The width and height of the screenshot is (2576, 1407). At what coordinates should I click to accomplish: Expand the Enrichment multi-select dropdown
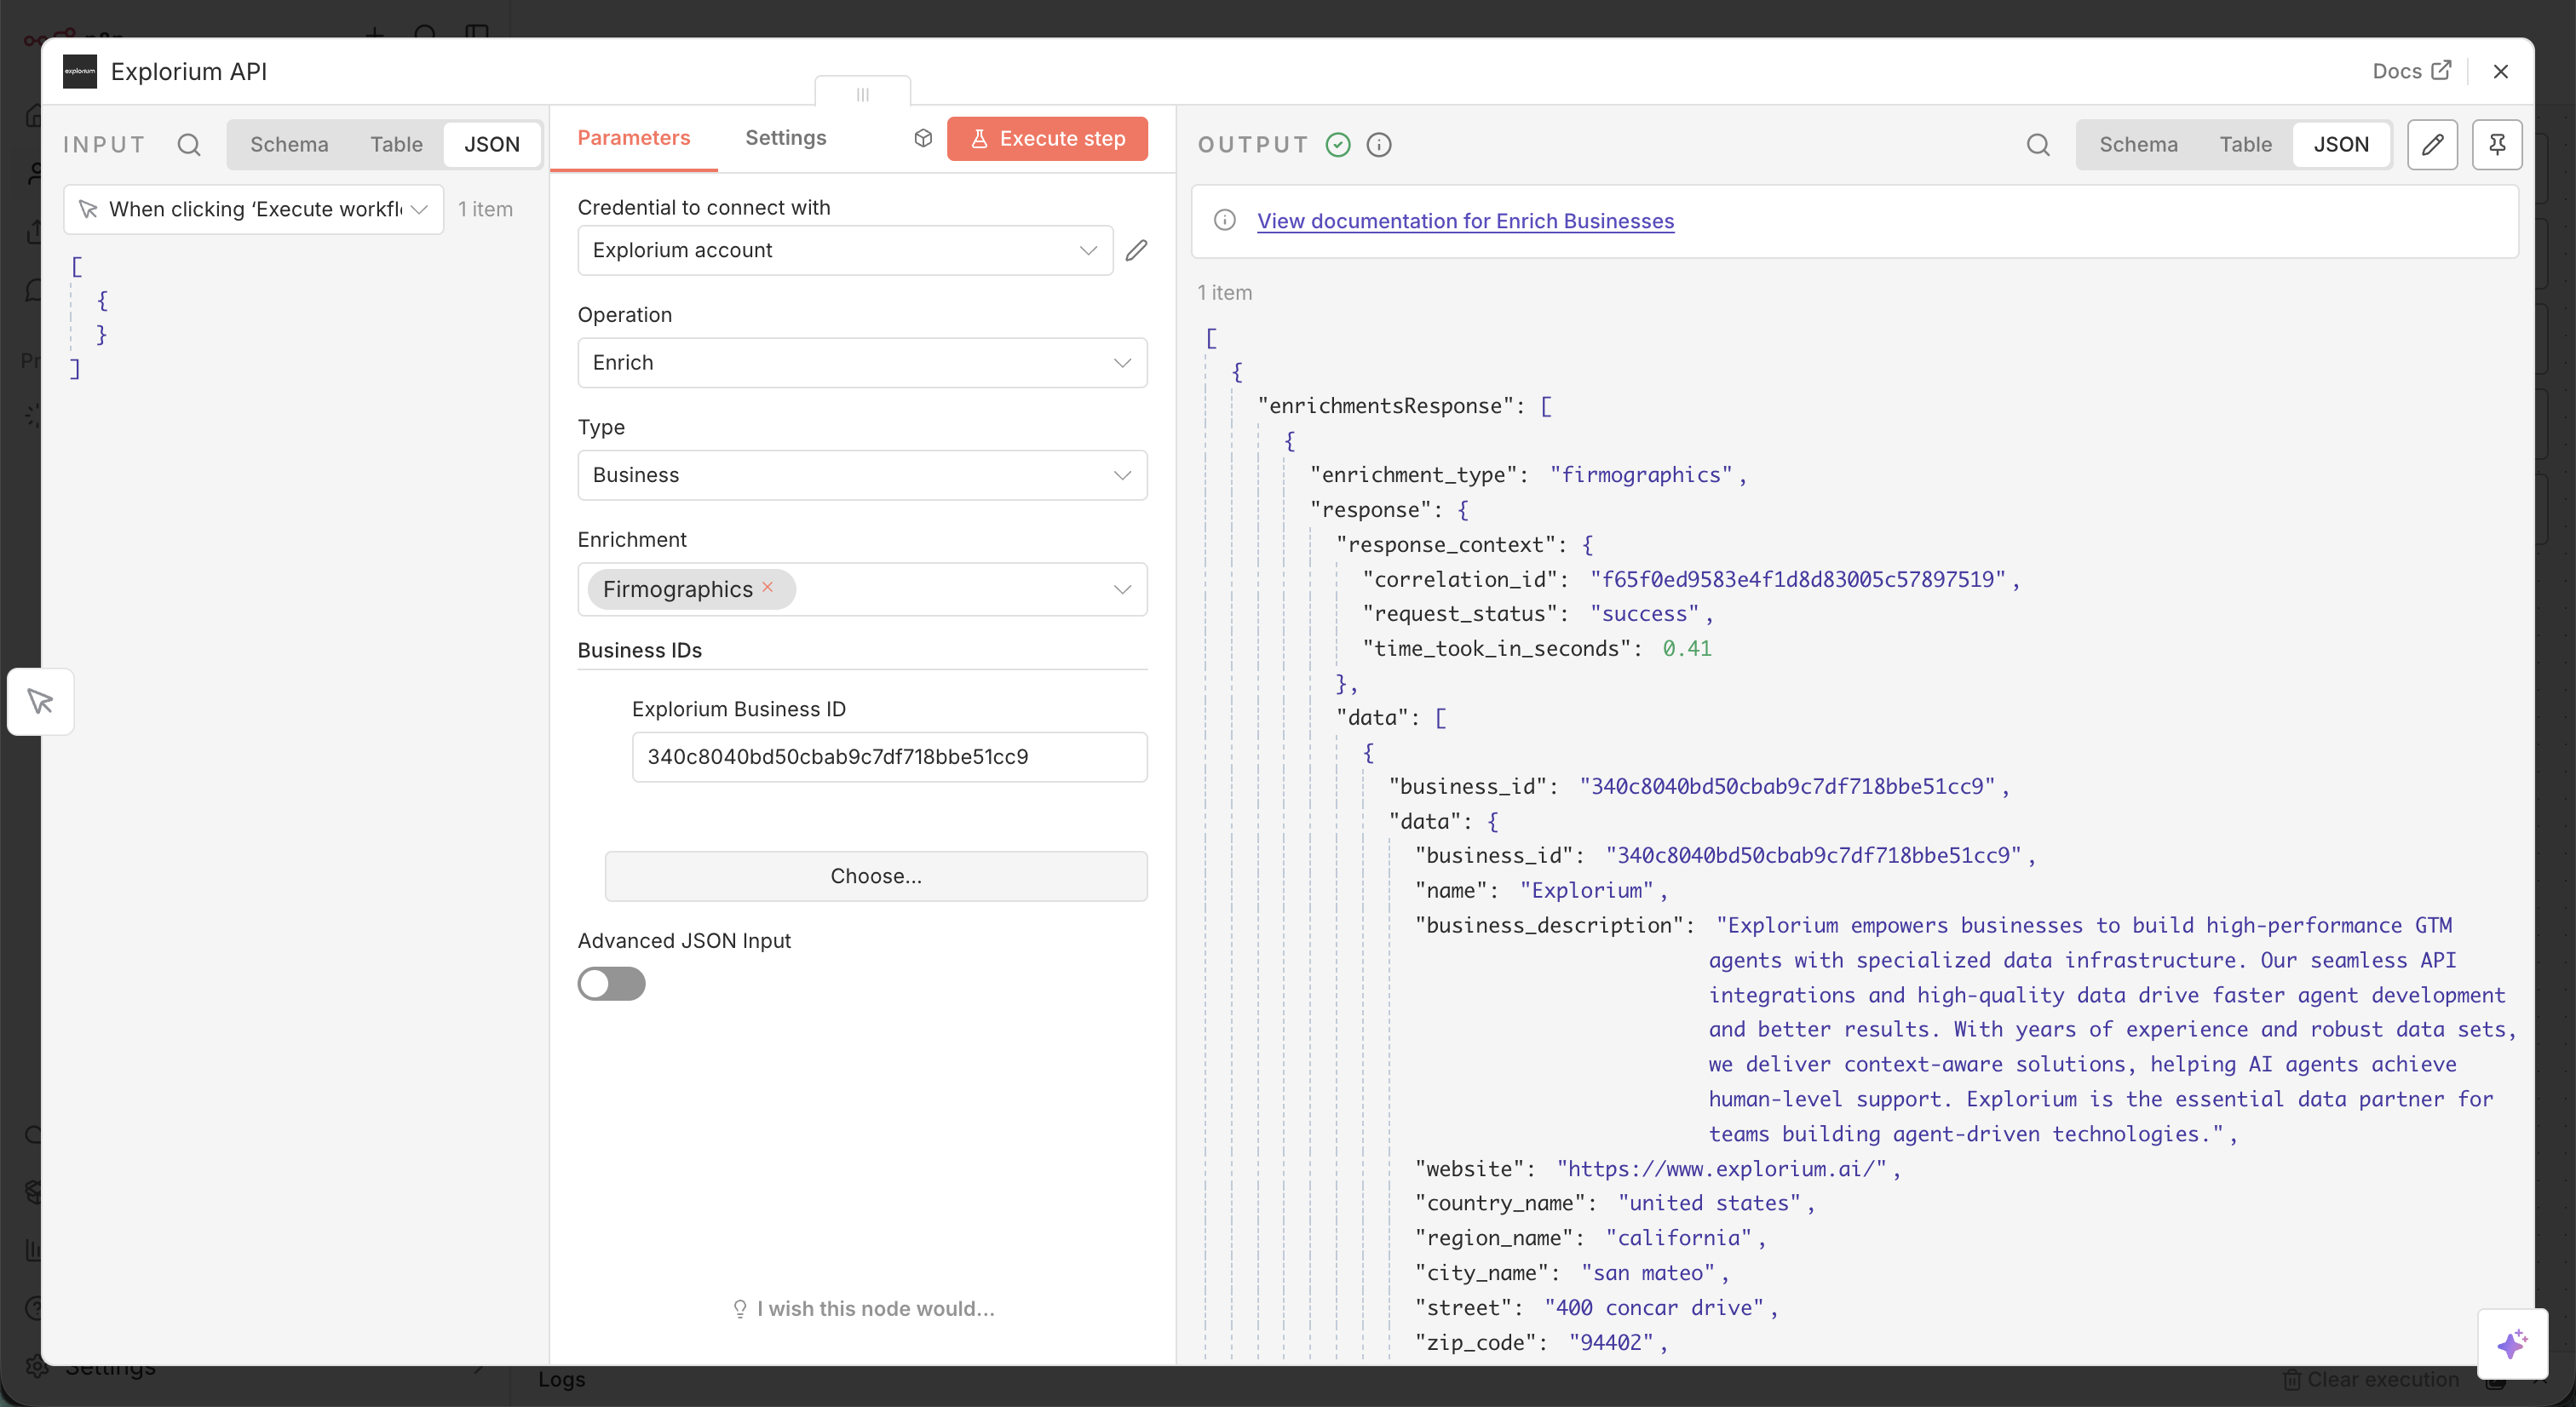click(862, 589)
